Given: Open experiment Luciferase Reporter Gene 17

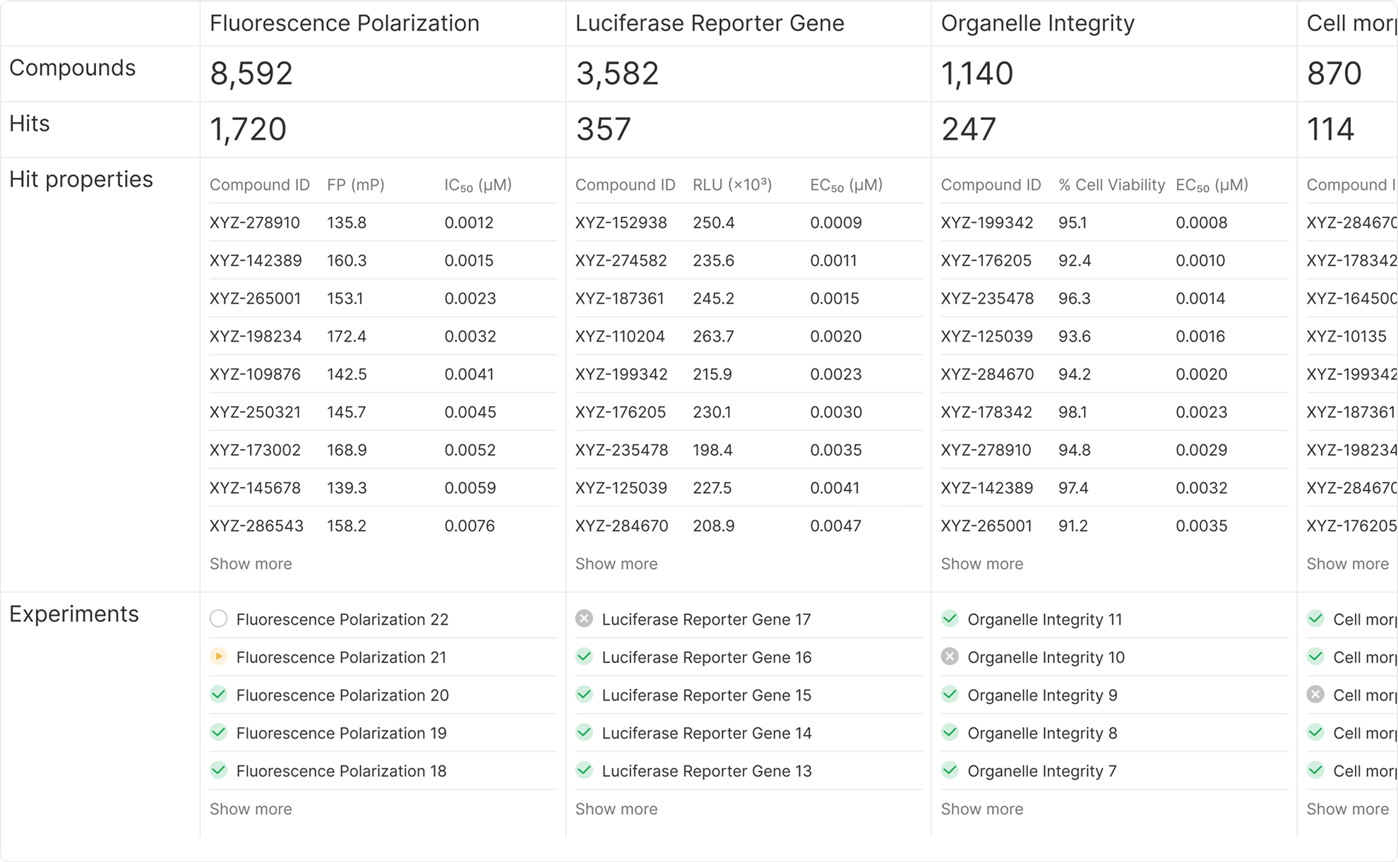Looking at the screenshot, I should 706,619.
